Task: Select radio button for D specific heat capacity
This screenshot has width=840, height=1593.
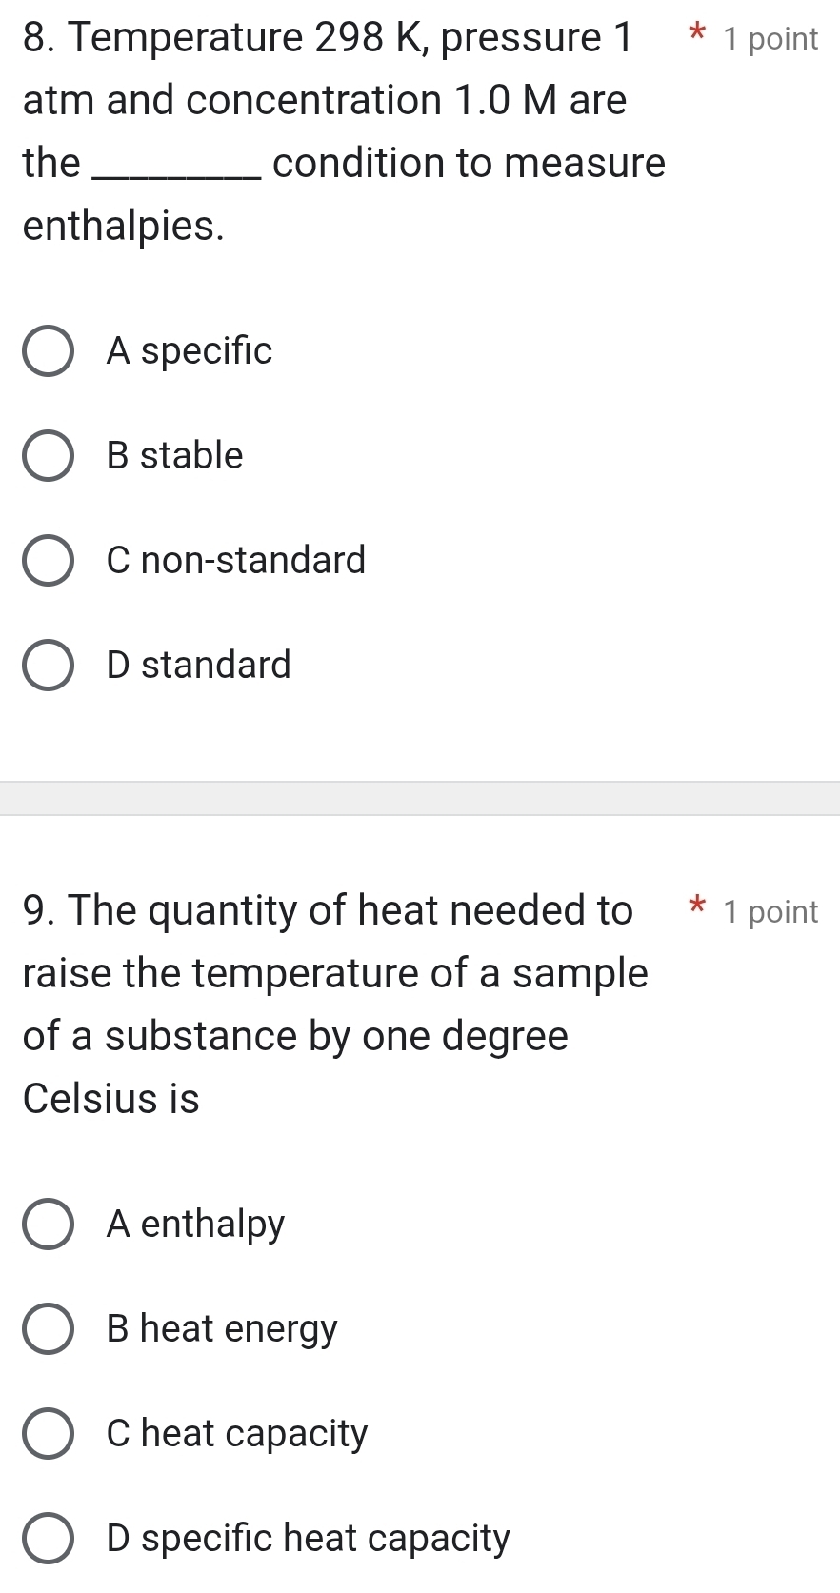Action: pyautogui.click(x=49, y=1540)
